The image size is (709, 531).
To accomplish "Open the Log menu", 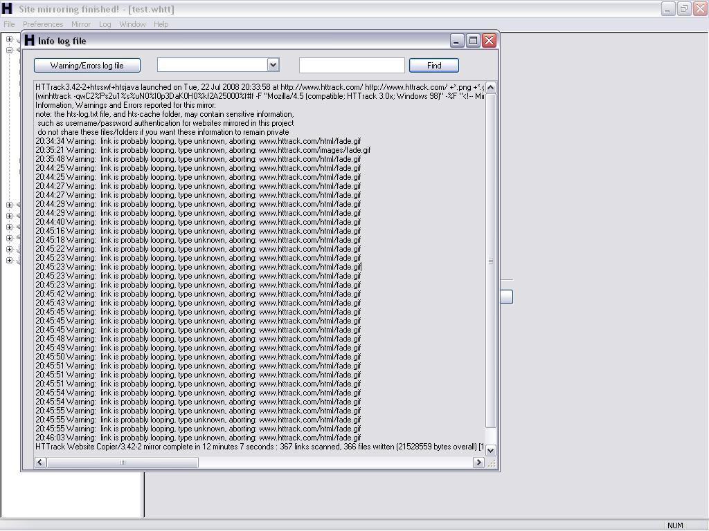I will [105, 24].
